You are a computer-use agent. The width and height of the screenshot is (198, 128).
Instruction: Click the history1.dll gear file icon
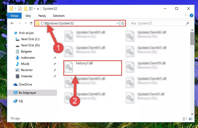69,67
